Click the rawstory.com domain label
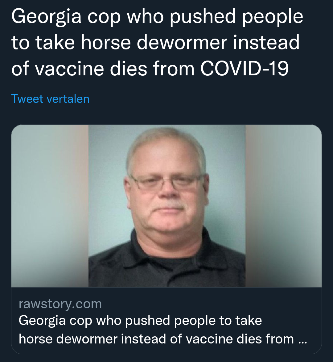Image resolution: width=333 pixels, height=362 pixels. coord(60,304)
